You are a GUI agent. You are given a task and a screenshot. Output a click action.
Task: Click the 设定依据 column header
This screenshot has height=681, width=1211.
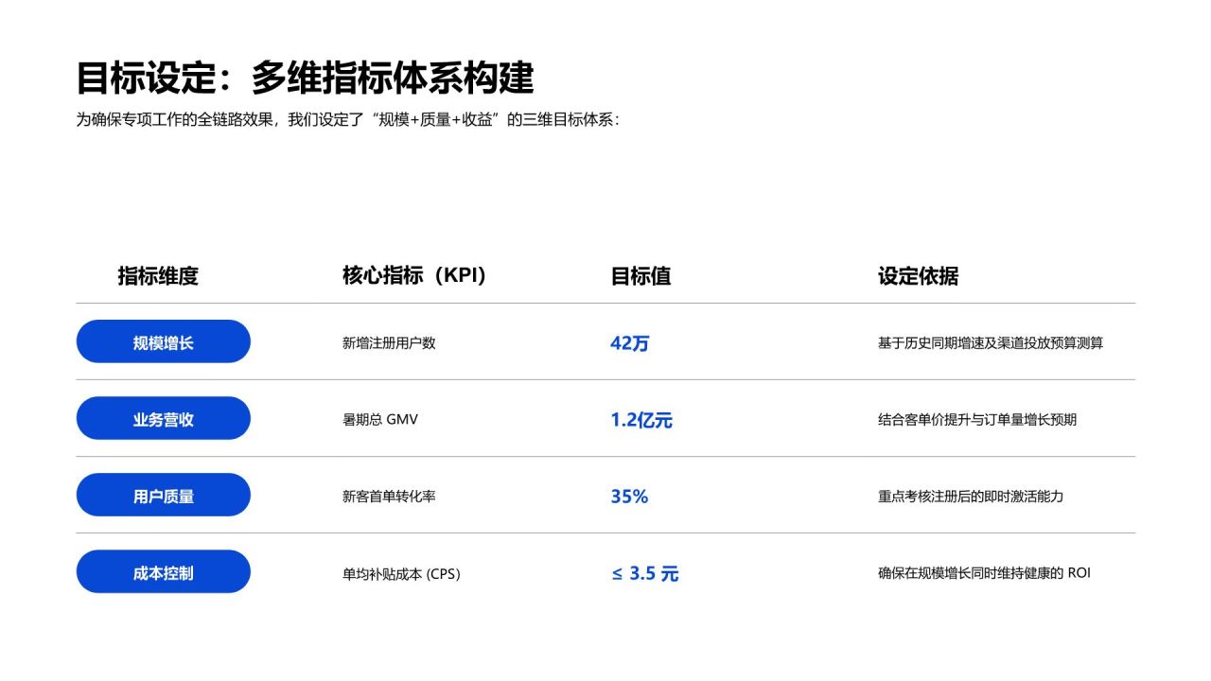[x=918, y=275]
